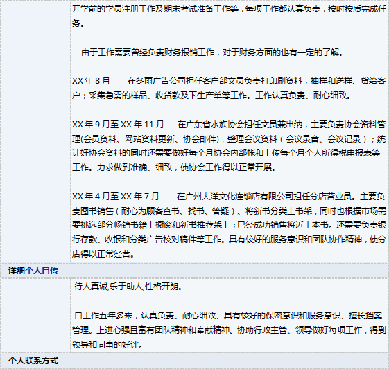389x369 pixels.
Task: Click the 店得以正常经营 line
Action: click(103, 254)
